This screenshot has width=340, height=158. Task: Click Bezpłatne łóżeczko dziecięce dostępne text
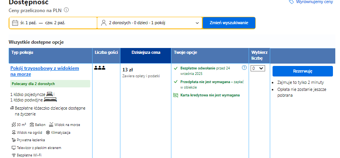50,111
